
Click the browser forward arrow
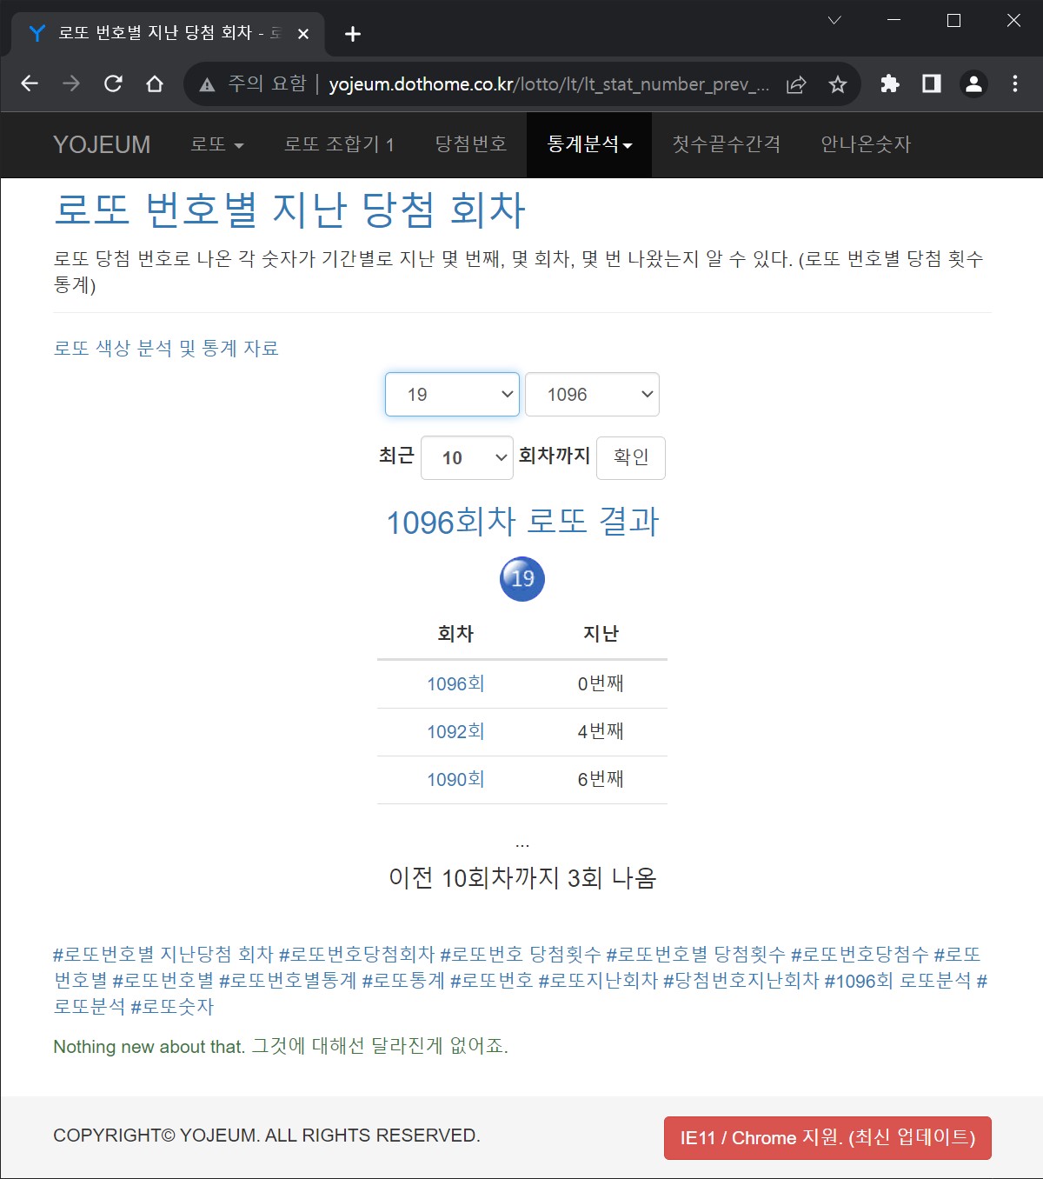71,83
